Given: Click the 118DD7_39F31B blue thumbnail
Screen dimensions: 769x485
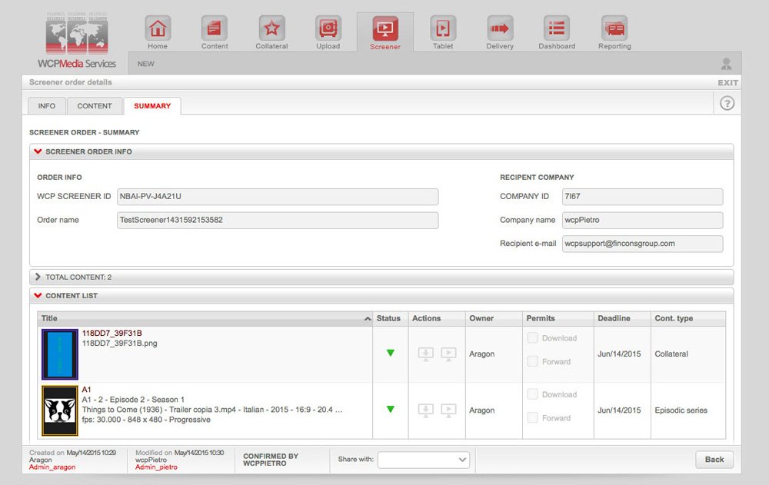Looking at the screenshot, I should (60, 354).
